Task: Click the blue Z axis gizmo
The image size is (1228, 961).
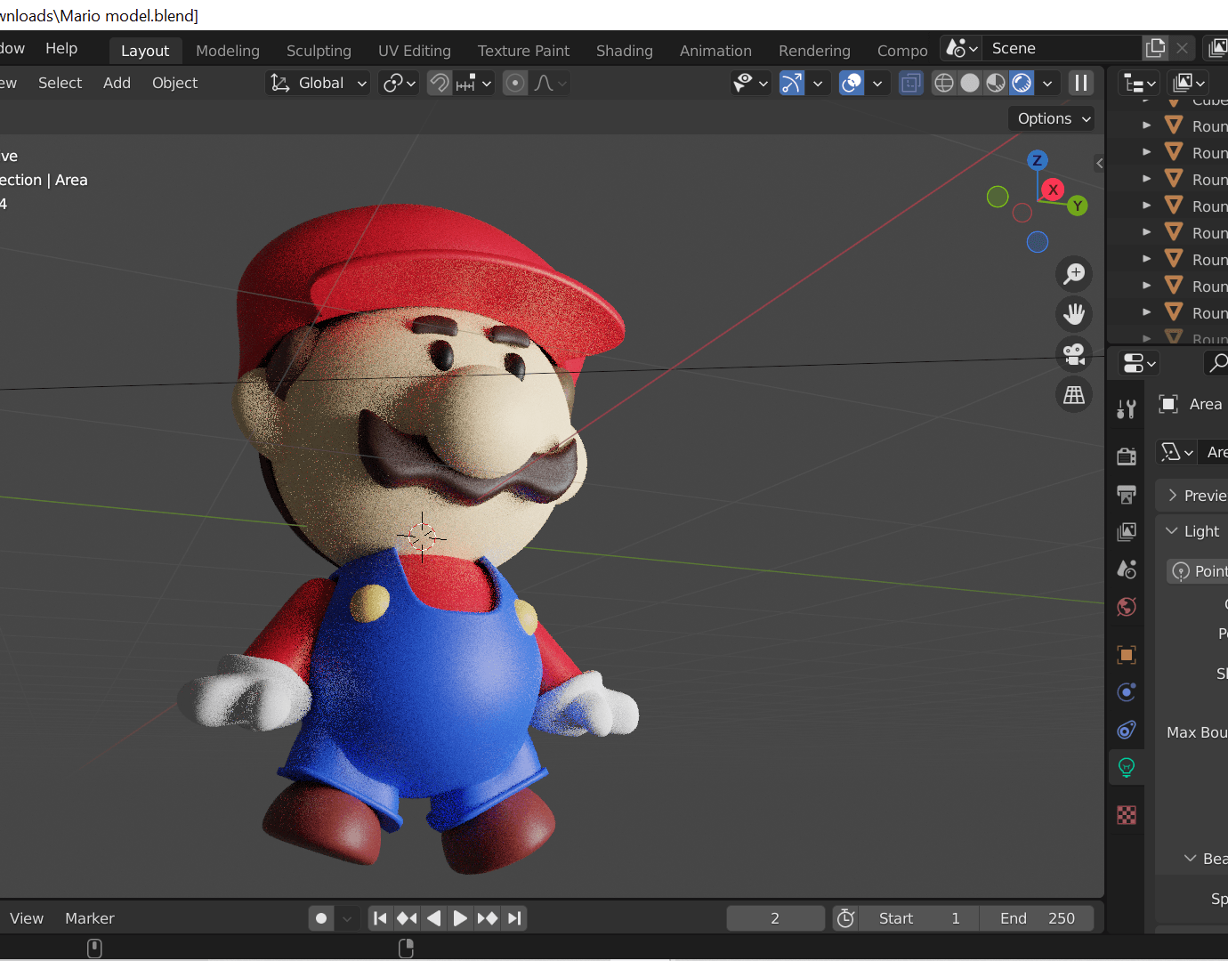Action: coord(1037,160)
